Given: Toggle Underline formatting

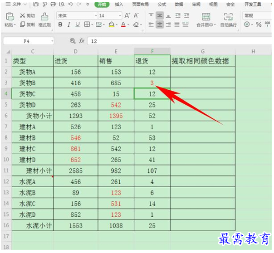Looking at the screenshot, I should [x=78, y=24].
